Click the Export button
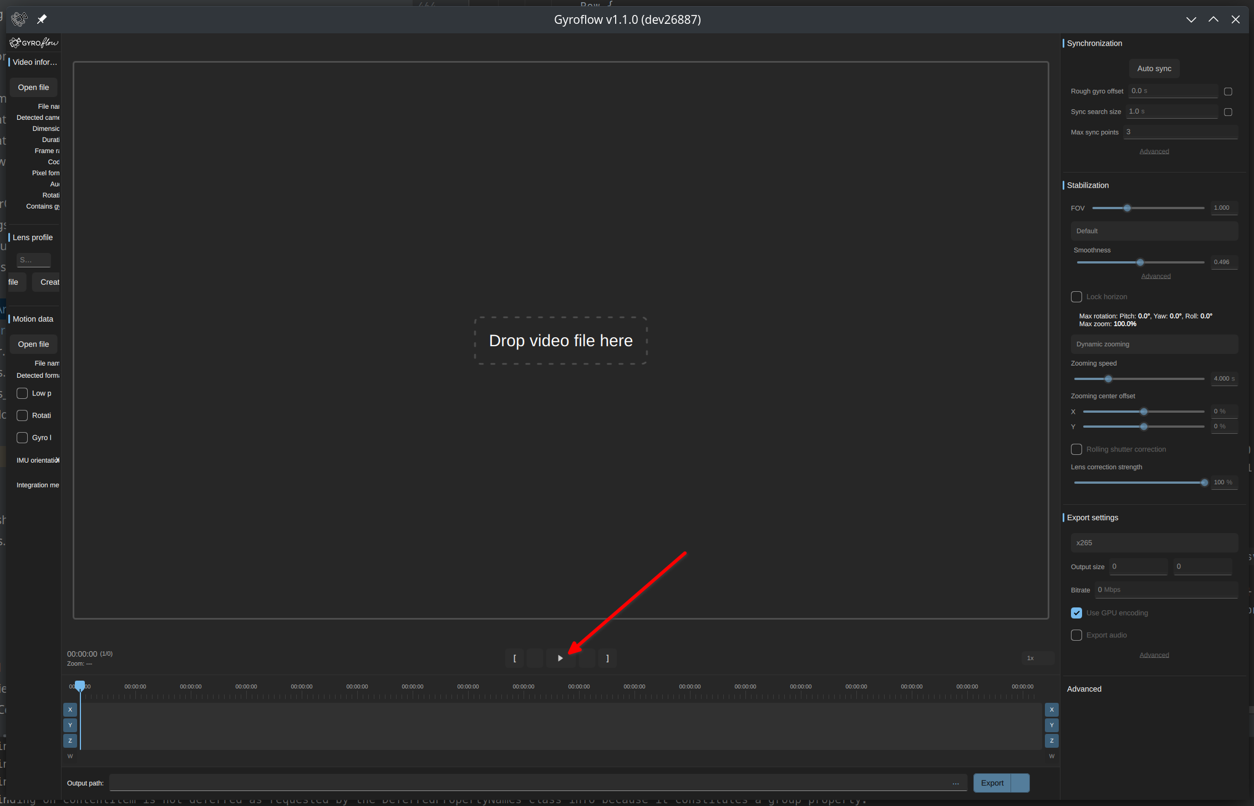This screenshot has width=1254, height=806. tap(992, 783)
